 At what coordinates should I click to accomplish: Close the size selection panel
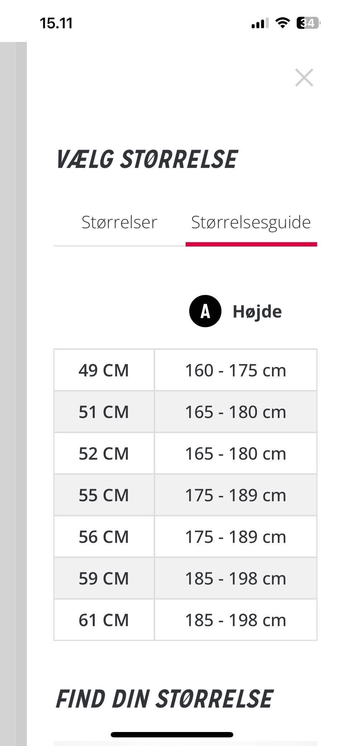[304, 78]
